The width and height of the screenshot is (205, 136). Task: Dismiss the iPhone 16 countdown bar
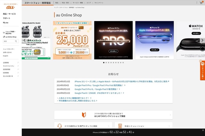coord(203,130)
